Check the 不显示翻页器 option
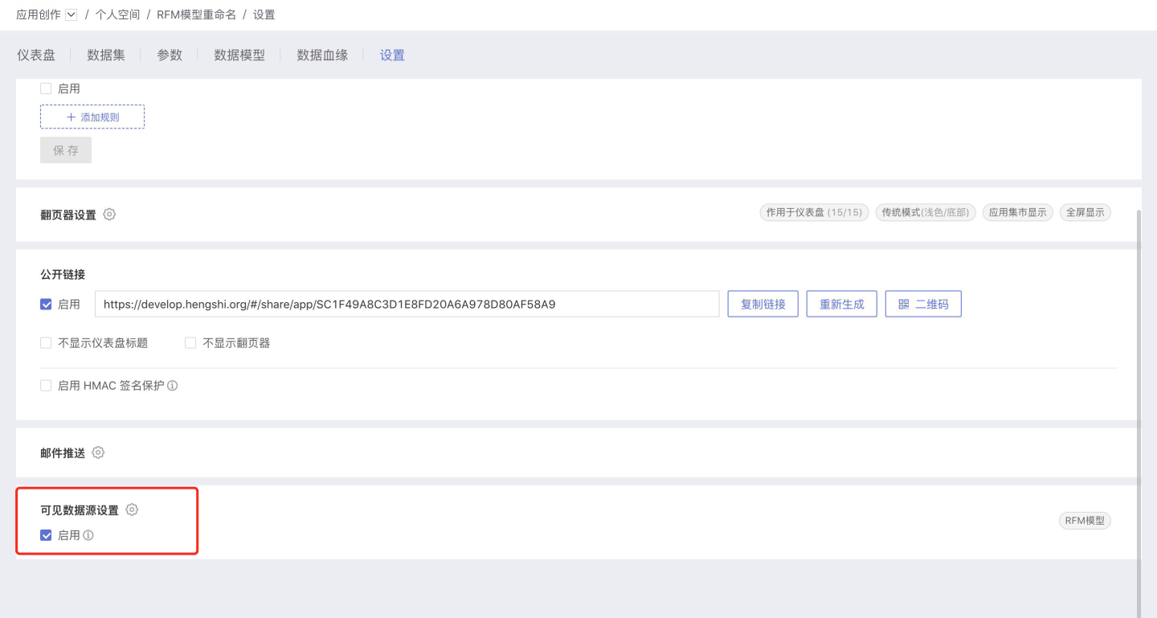The image size is (1157, 618). point(190,343)
